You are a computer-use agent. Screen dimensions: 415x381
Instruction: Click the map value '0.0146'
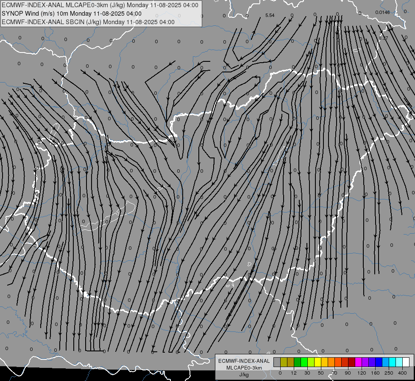(382, 12)
